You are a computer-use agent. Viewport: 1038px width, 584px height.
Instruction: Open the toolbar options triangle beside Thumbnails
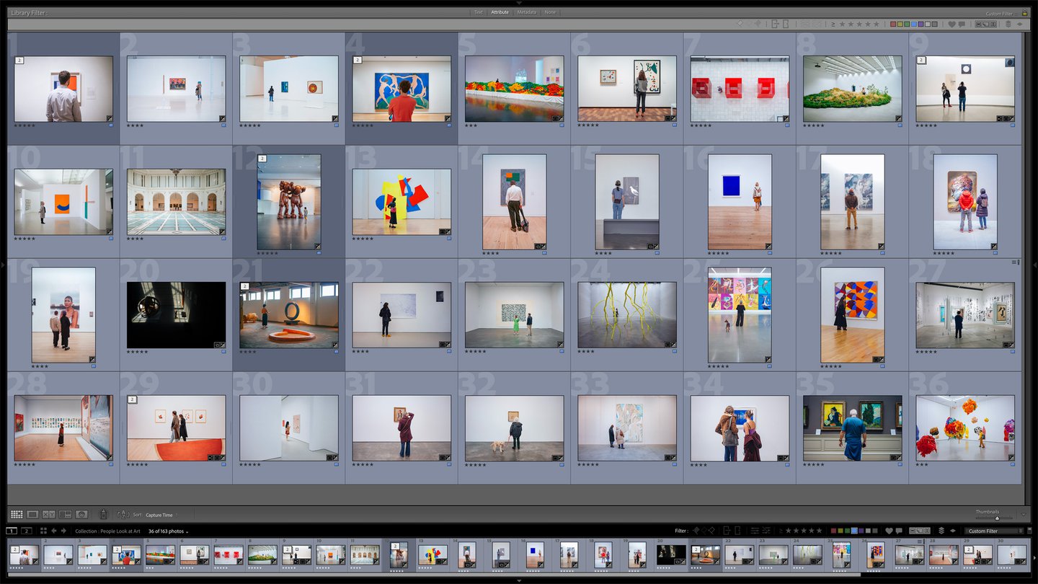click(x=1024, y=514)
